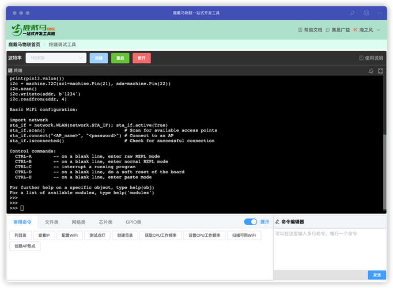Viewport: 393px width, 288px height.
Task: Click the 测试点灯 command button
Action: (x=97, y=235)
